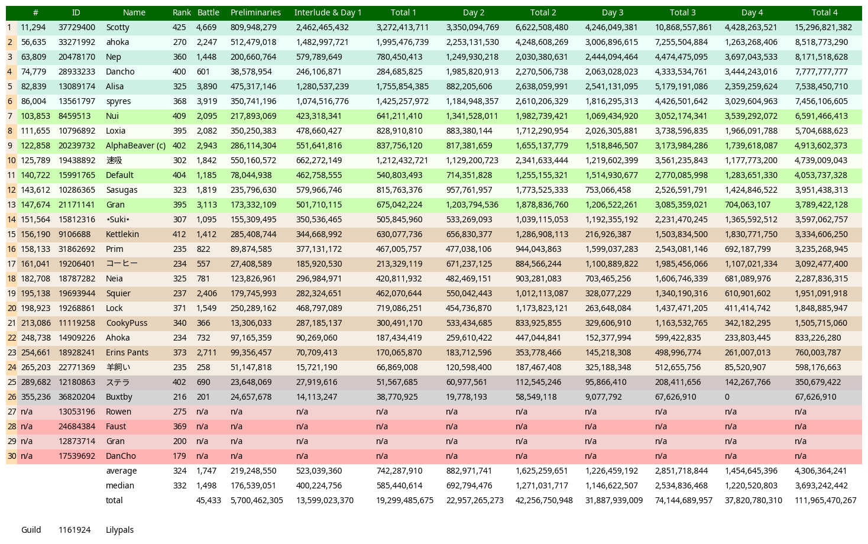
Task: Click the 'Total 3' column header
Action: coord(682,12)
